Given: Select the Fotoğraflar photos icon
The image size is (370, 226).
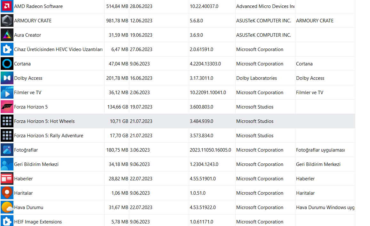Looking at the screenshot, I should [7, 150].
